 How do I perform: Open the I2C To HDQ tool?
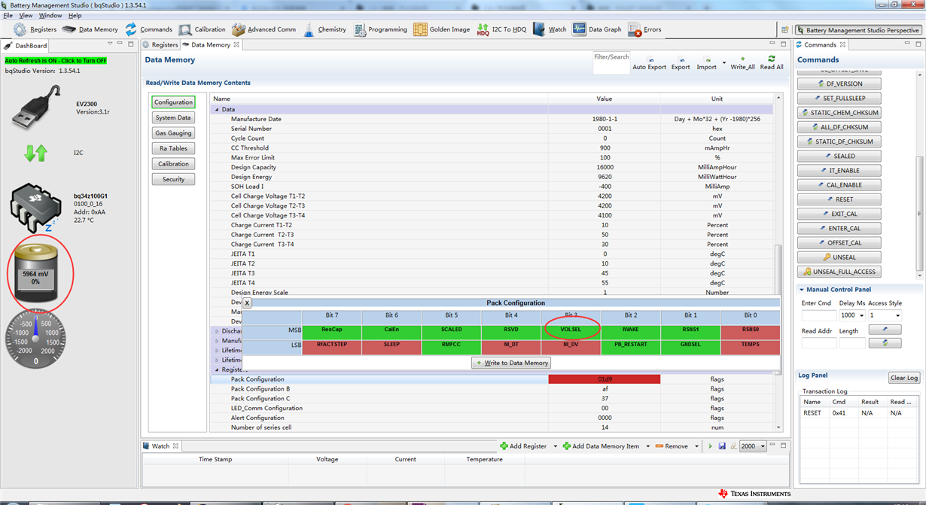[501, 29]
